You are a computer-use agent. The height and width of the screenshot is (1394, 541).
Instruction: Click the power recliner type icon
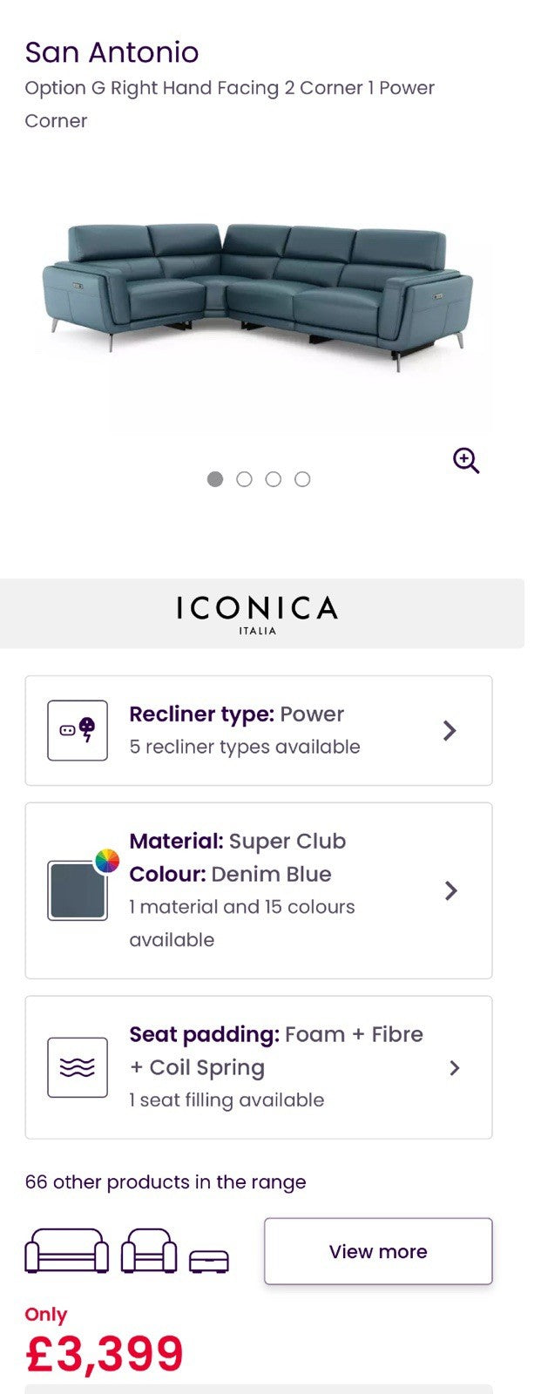click(x=78, y=730)
